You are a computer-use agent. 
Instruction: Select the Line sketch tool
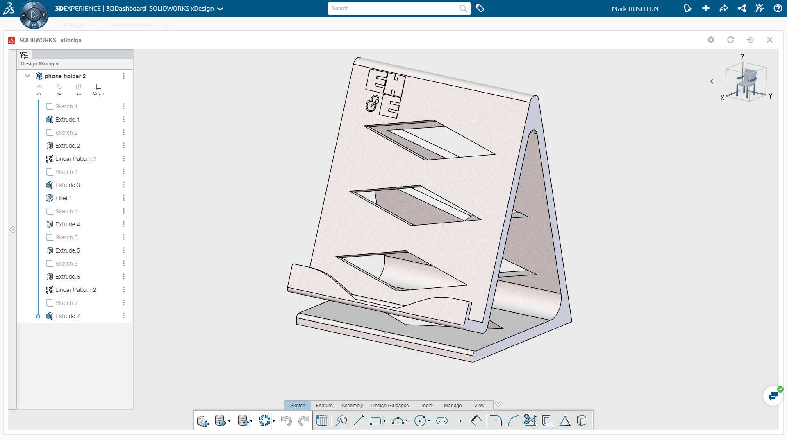pos(359,420)
